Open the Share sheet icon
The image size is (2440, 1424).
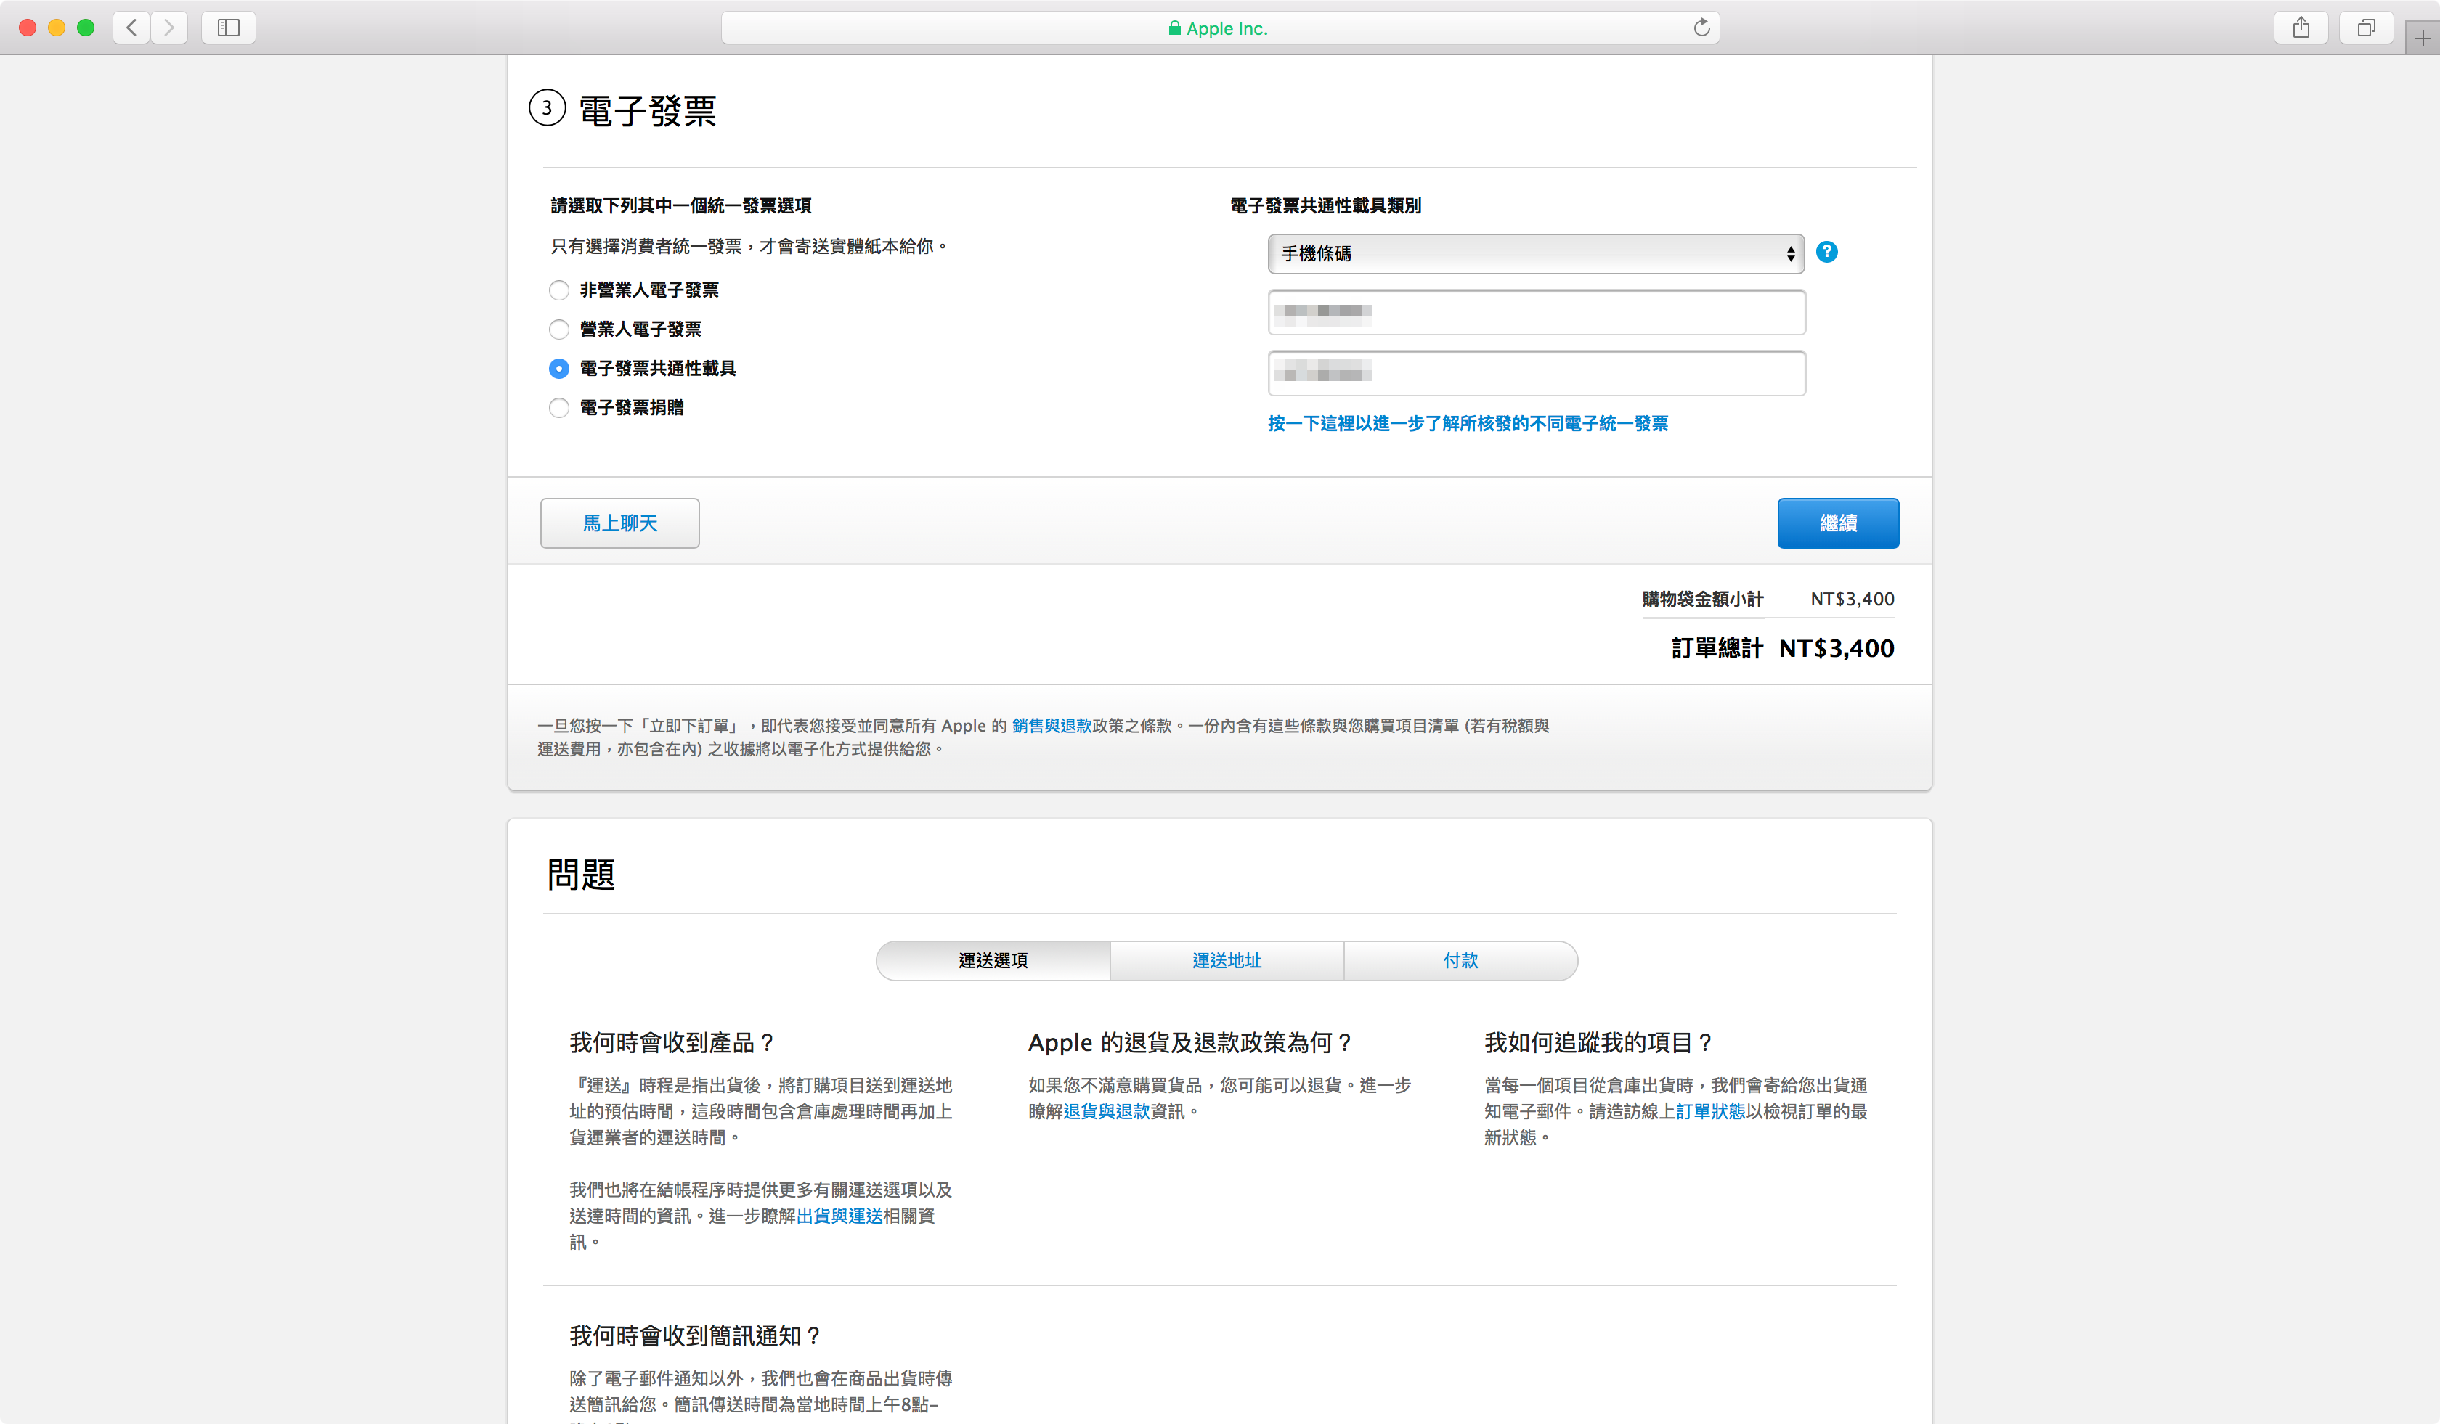(2301, 27)
